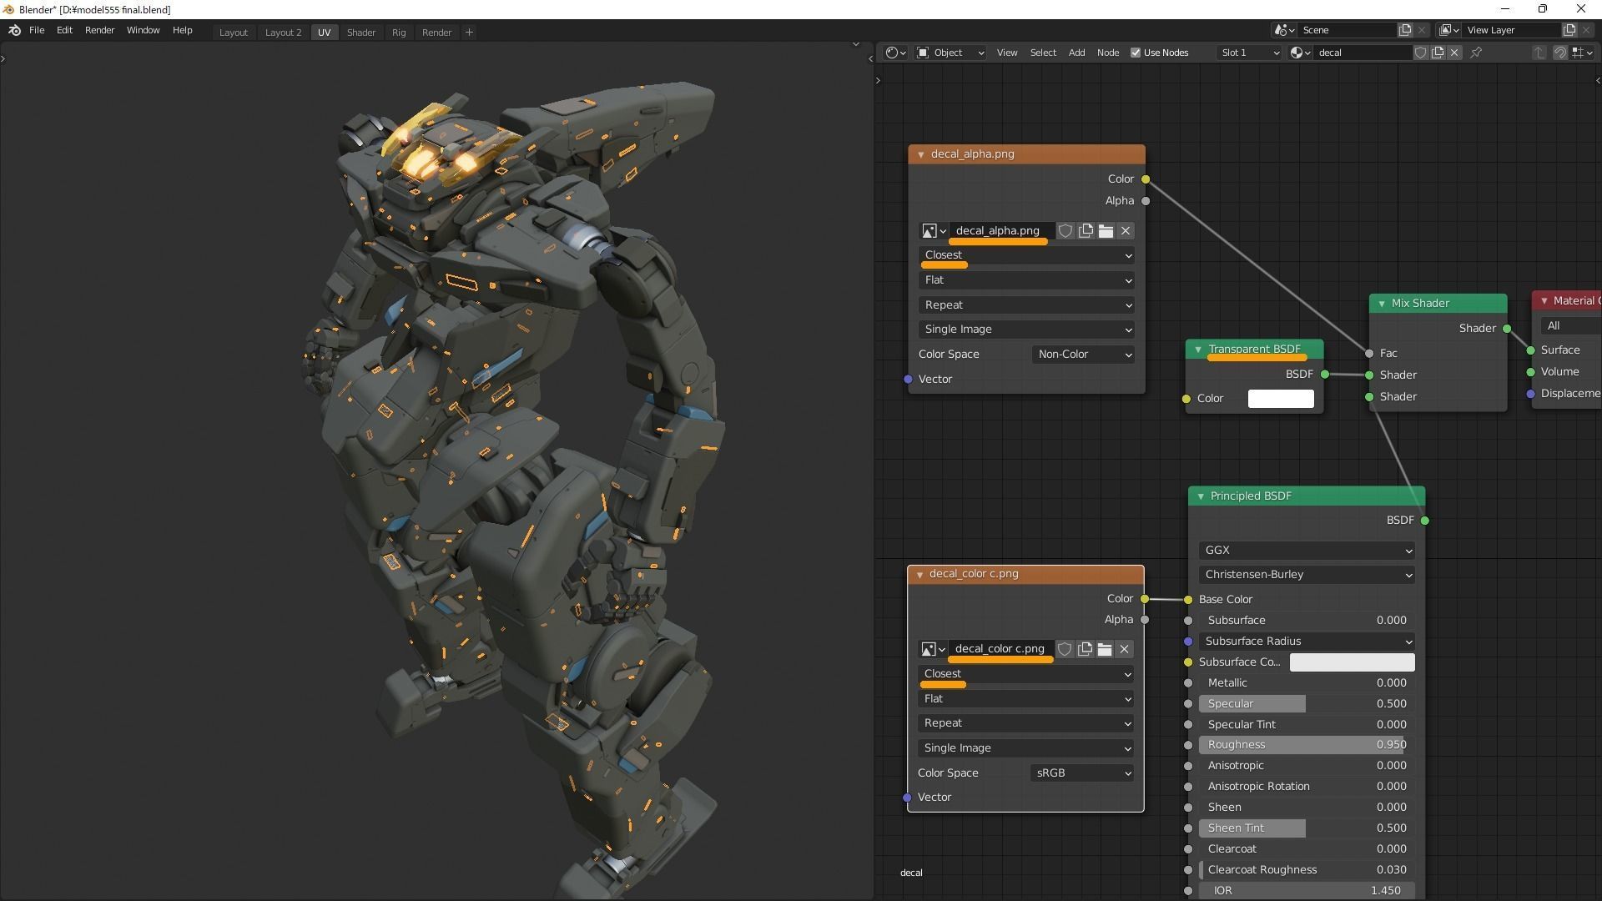Click the Color output socket of decal_alpha.png
This screenshot has width=1602, height=901.
1146,179
